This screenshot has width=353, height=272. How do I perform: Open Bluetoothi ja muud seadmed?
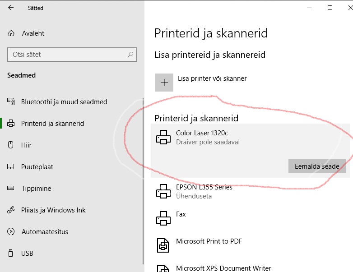[x=64, y=102]
